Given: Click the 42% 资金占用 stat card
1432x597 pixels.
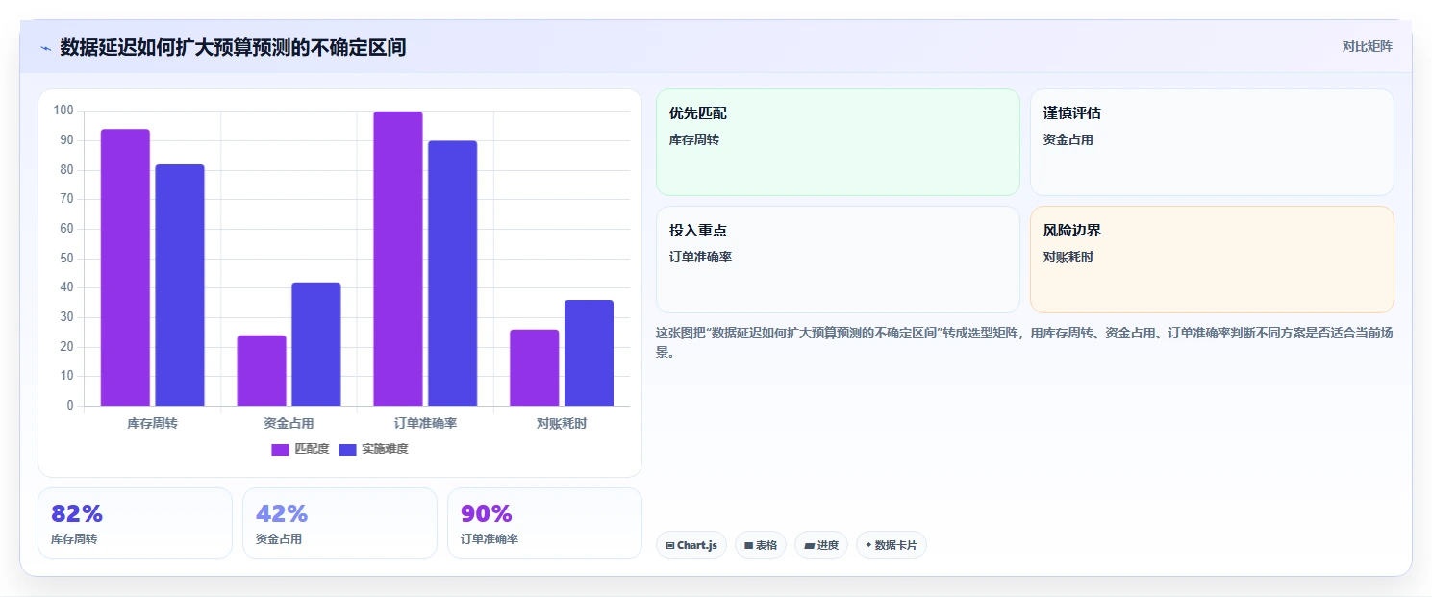Looking at the screenshot, I should (339, 523).
